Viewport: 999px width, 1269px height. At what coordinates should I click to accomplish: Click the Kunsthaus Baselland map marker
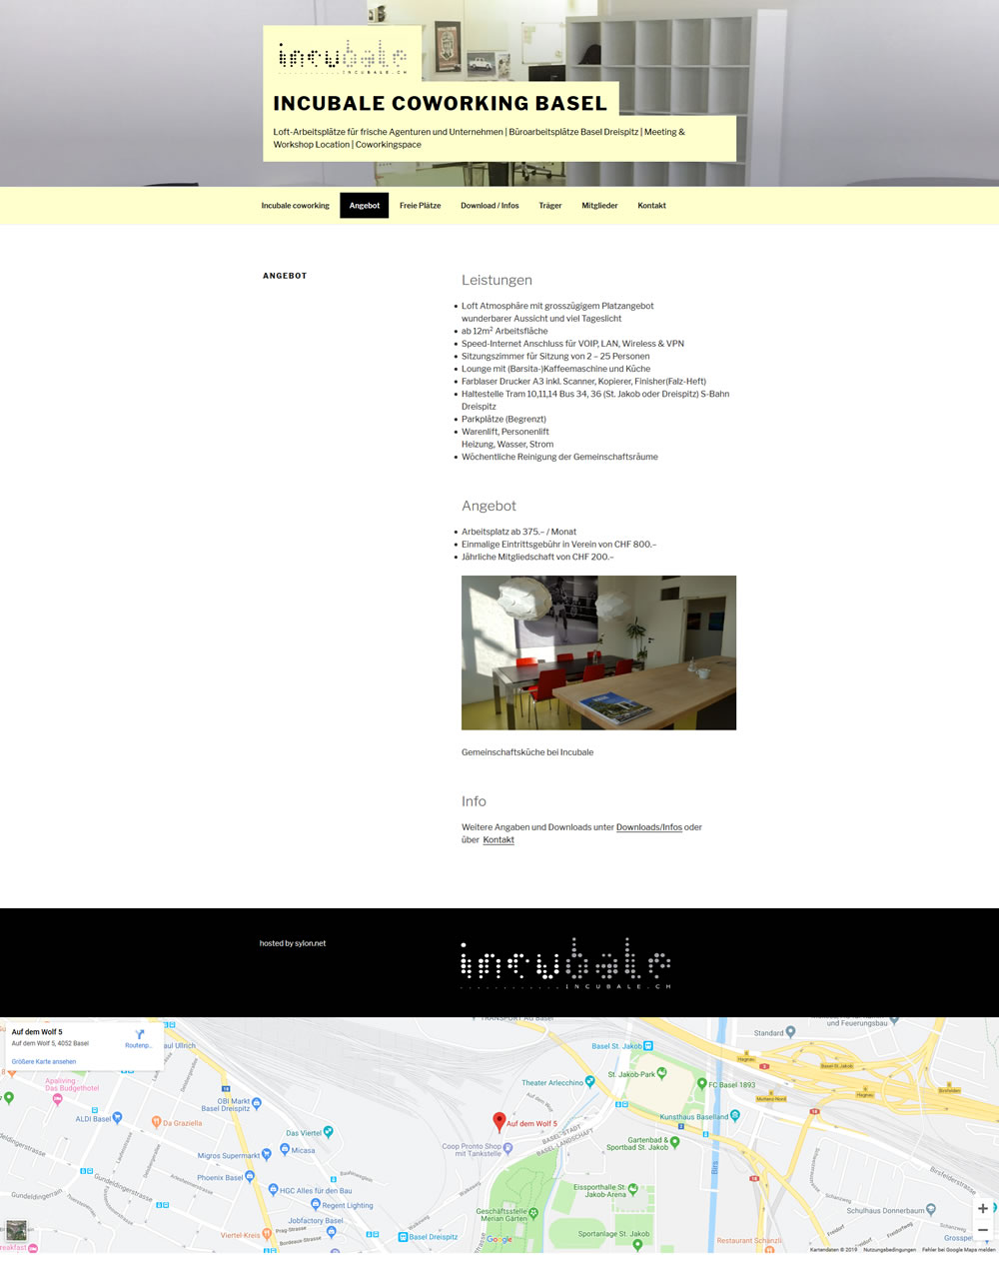tap(735, 1115)
